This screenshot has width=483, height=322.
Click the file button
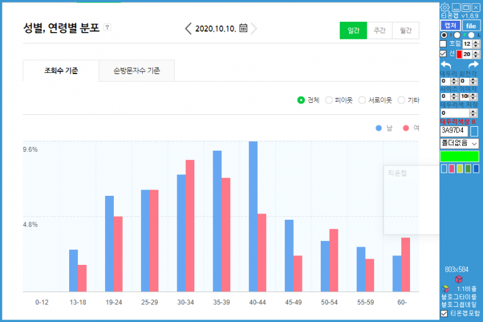tap(470, 25)
